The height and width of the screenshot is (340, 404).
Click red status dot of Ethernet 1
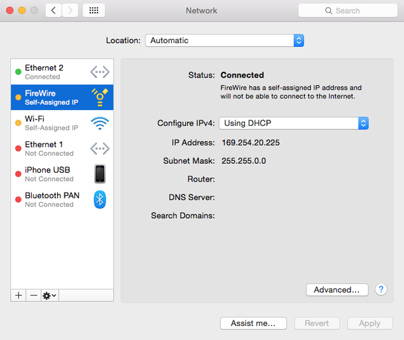coord(18,149)
